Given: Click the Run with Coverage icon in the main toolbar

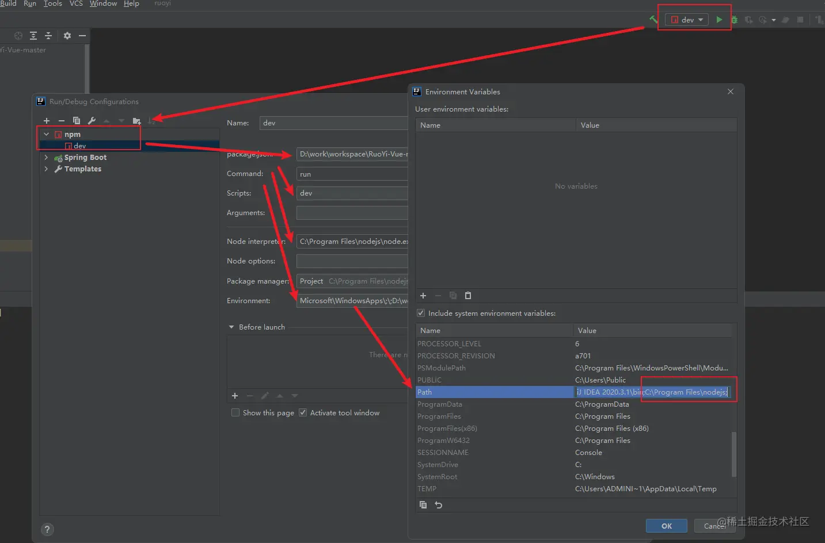Looking at the screenshot, I should pyautogui.click(x=748, y=20).
